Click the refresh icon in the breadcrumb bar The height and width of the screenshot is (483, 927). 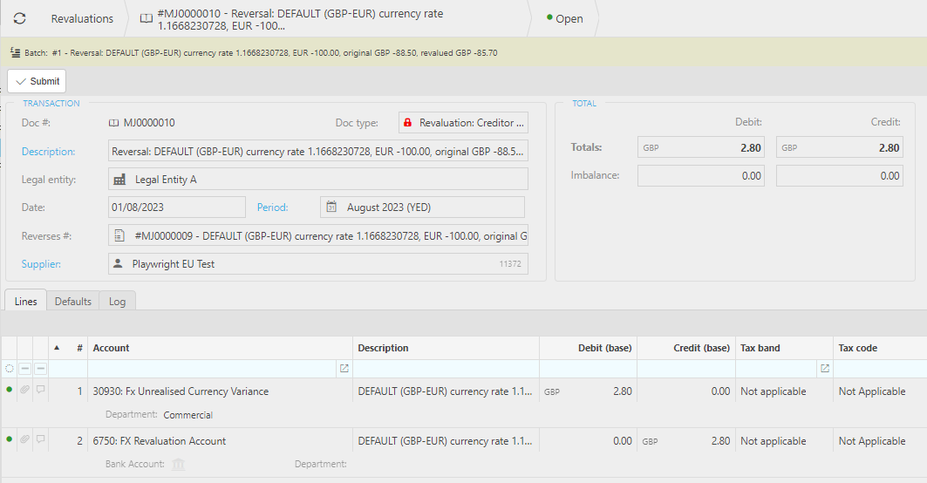(19, 18)
